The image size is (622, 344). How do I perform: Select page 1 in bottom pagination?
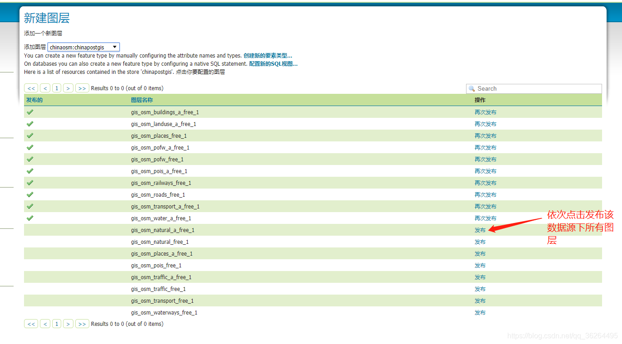pyautogui.click(x=57, y=324)
